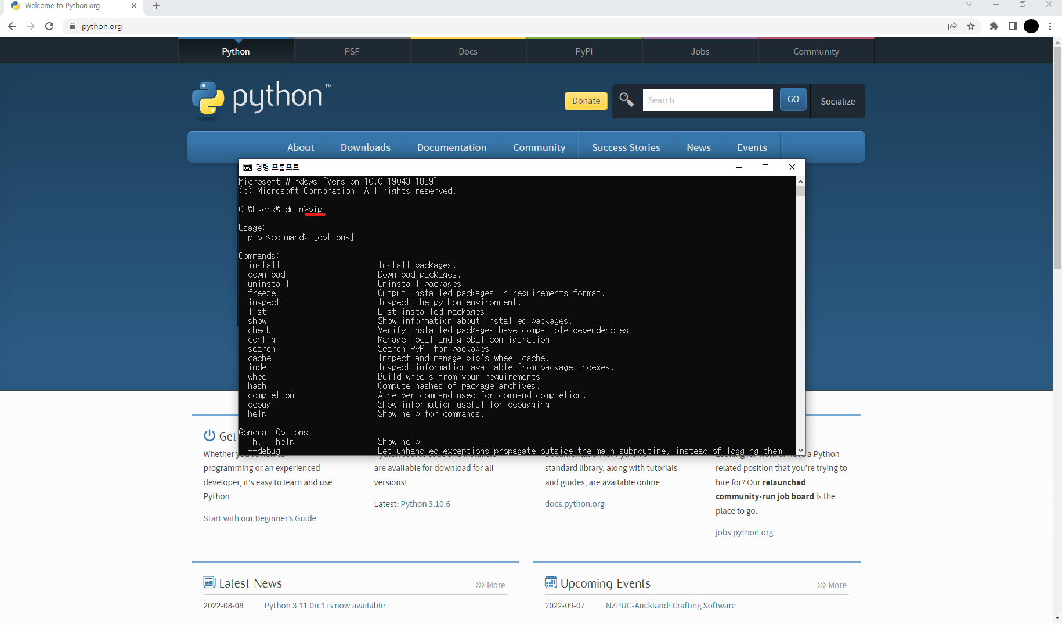Click command prompt scrollbar down arrow
1062x627 pixels.
[x=800, y=450]
